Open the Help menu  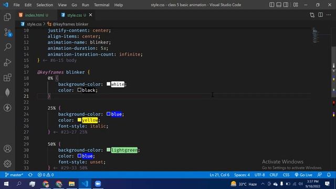click(118, 5)
